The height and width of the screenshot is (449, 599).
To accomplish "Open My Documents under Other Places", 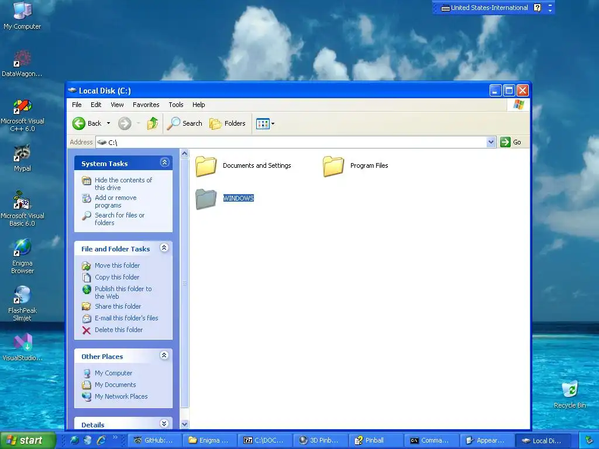I will (x=115, y=385).
